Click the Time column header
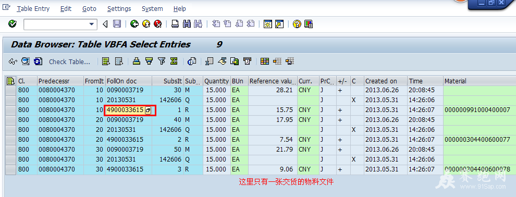The height and width of the screenshot is (197, 516). [425, 81]
